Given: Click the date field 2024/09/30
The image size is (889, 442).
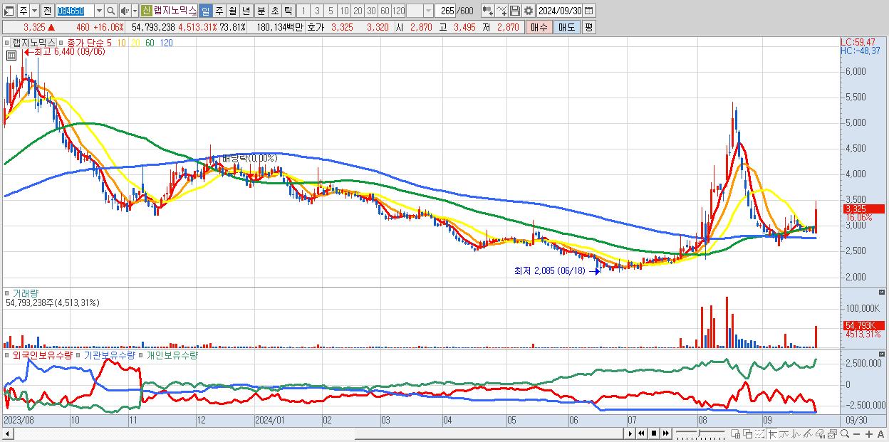Looking at the screenshot, I should coord(560,11).
